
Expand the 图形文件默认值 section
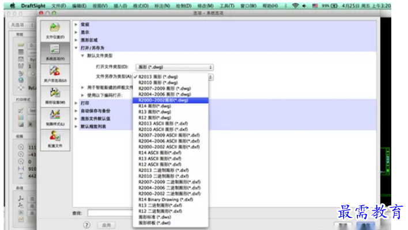[x=76, y=118]
